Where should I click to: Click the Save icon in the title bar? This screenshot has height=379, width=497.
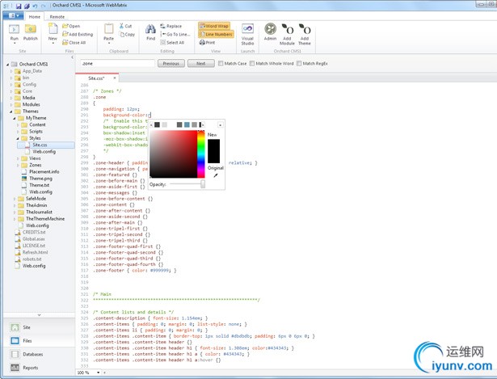[19, 6]
